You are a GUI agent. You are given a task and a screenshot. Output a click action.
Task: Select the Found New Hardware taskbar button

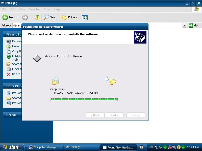(x=118, y=147)
